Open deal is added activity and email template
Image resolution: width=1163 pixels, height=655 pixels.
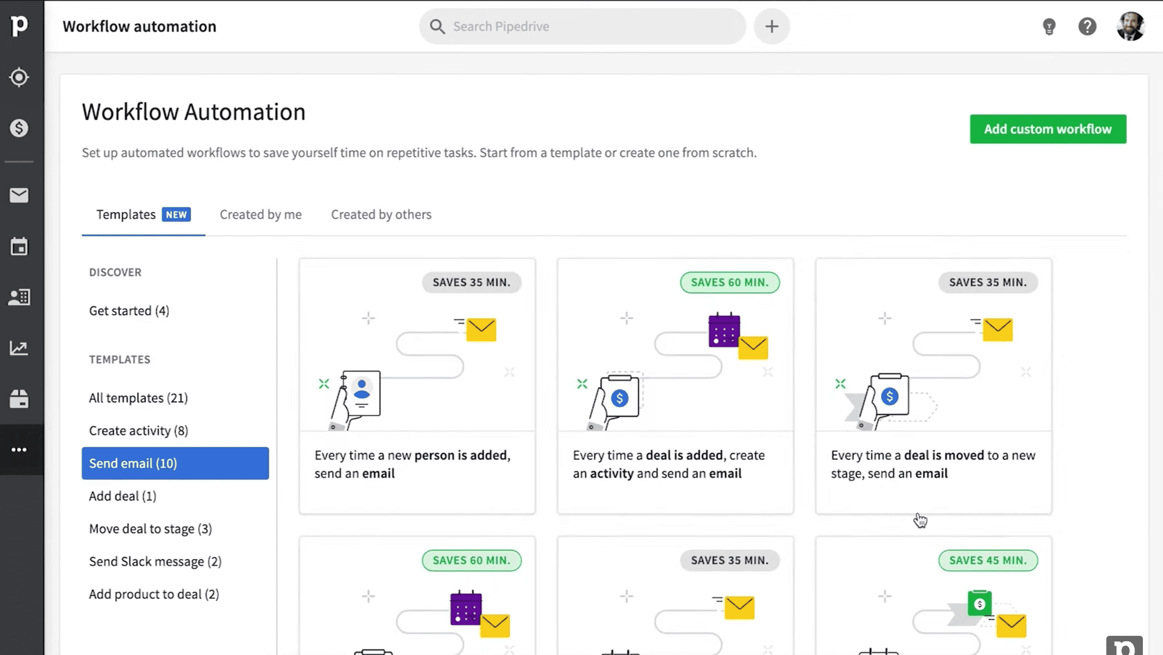pyautogui.click(x=675, y=386)
